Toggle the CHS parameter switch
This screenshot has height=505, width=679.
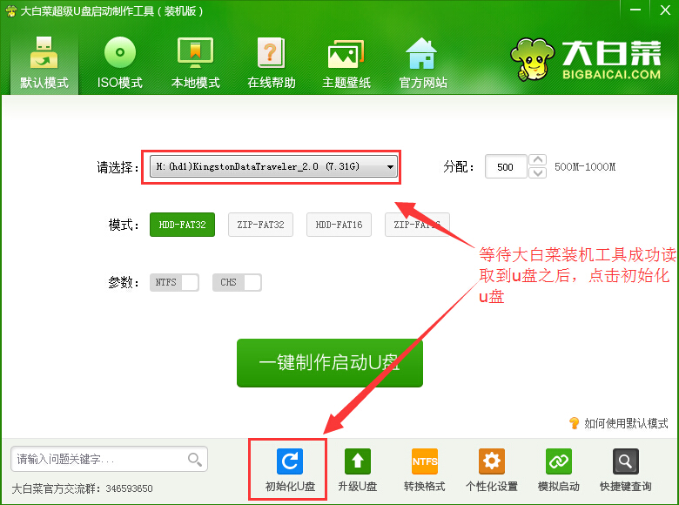tap(237, 282)
